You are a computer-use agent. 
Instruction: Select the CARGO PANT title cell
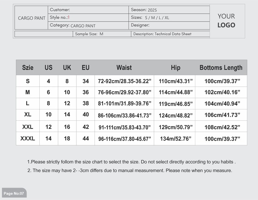32,18
